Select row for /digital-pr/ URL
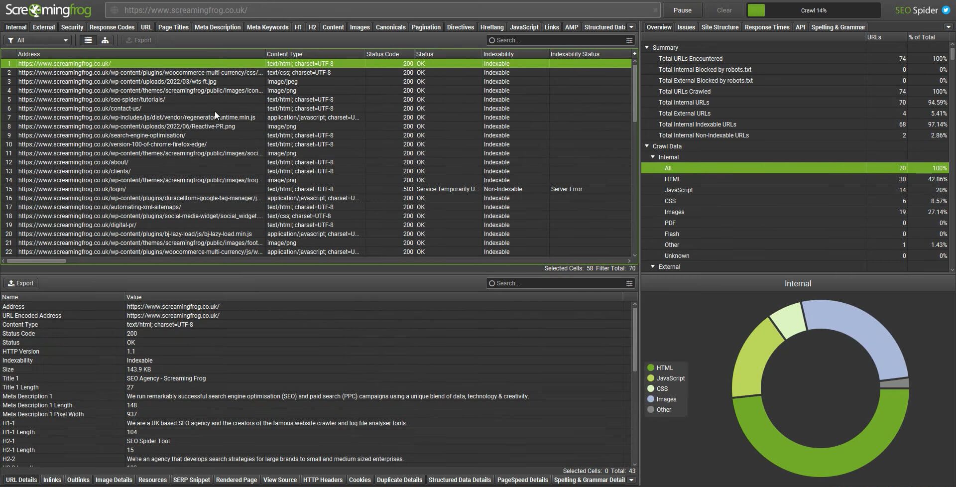Screen dimensions: 956x487 [x=316, y=225]
